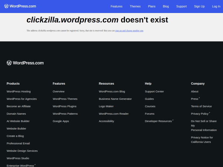Open Privacy Policy external link

coord(200,114)
